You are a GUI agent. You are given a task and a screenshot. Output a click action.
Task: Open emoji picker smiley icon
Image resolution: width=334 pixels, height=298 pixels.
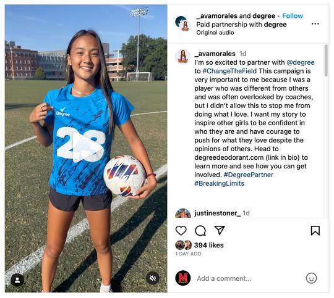click(x=311, y=278)
